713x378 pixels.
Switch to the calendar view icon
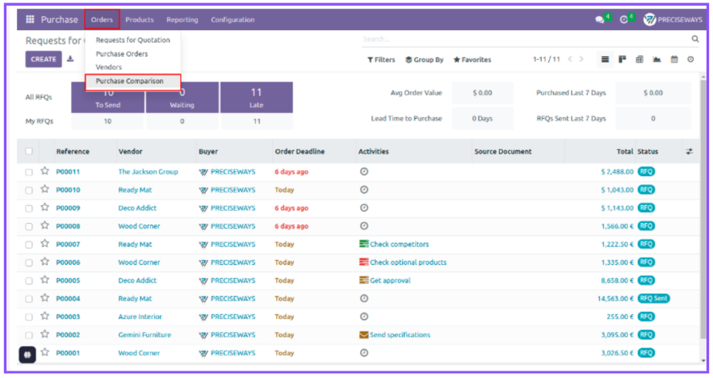point(674,60)
